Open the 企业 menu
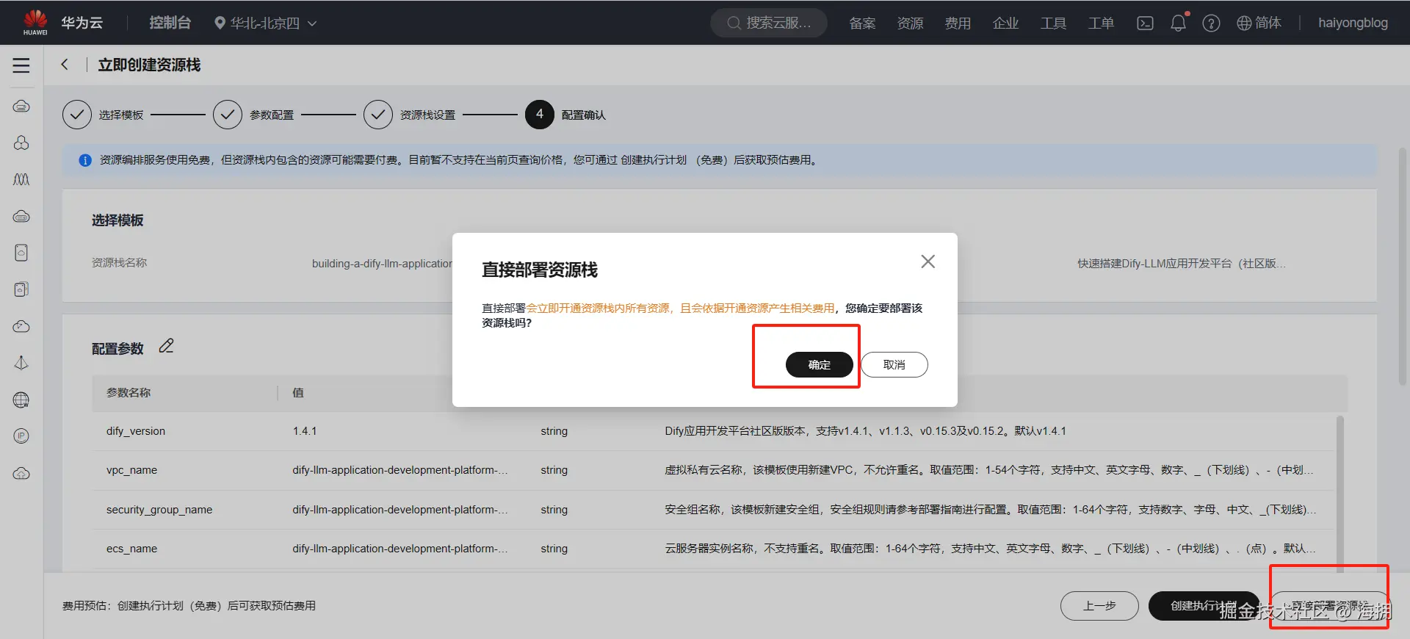The width and height of the screenshot is (1410, 639). coord(1005,24)
